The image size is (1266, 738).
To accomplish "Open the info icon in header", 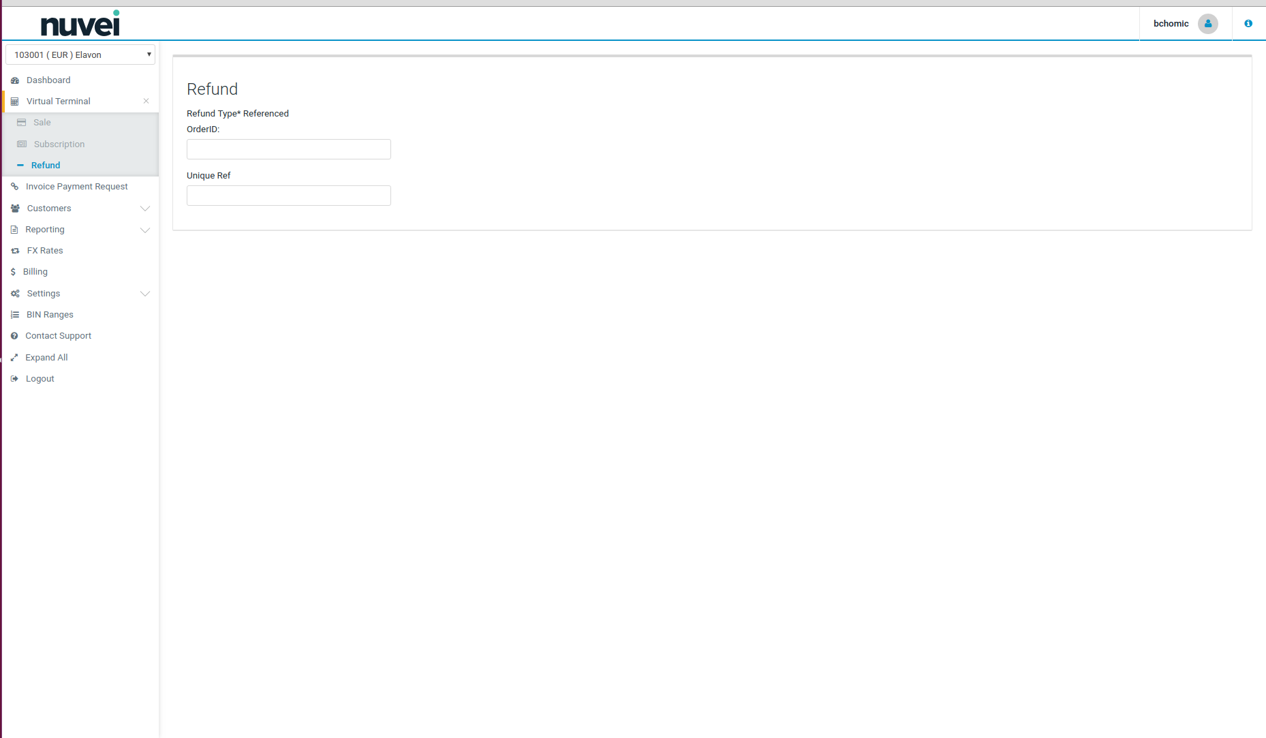I will [1248, 24].
